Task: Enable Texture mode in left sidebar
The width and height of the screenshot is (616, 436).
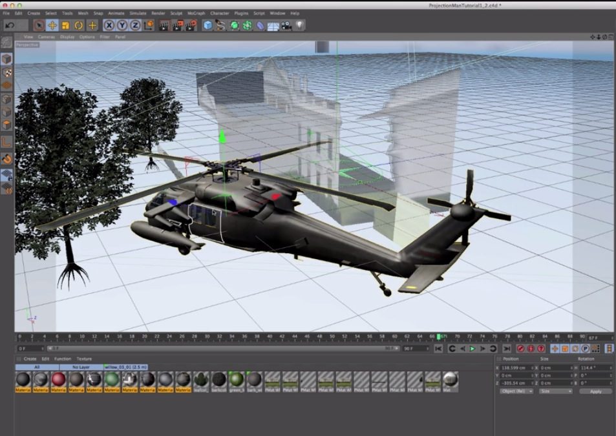Action: [6, 72]
